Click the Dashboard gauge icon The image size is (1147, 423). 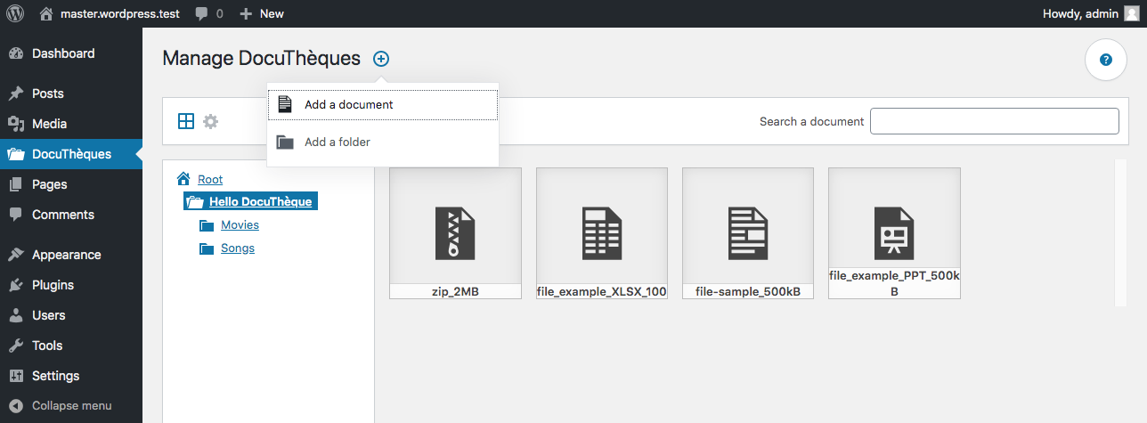click(16, 53)
